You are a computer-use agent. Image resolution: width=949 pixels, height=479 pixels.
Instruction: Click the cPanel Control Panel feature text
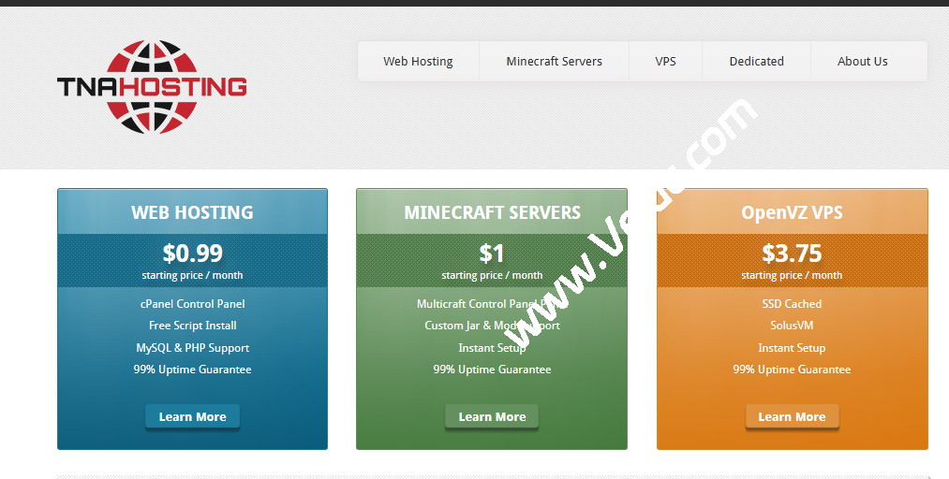192,304
